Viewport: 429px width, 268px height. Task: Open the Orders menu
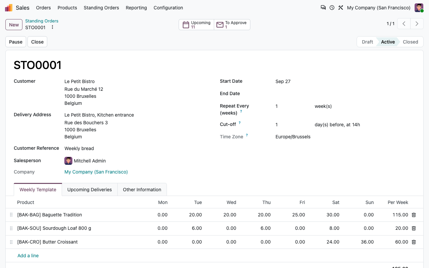44,8
